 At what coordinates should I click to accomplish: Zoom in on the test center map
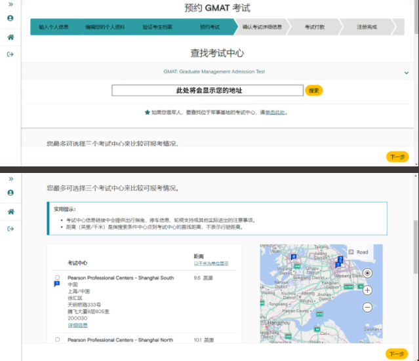(x=367, y=290)
